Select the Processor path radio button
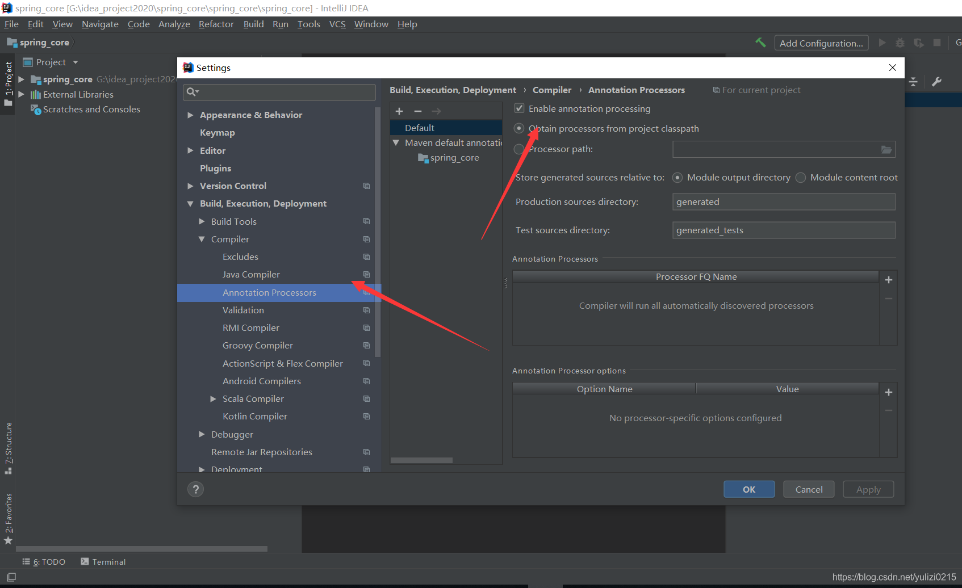962x588 pixels. [x=518, y=149]
